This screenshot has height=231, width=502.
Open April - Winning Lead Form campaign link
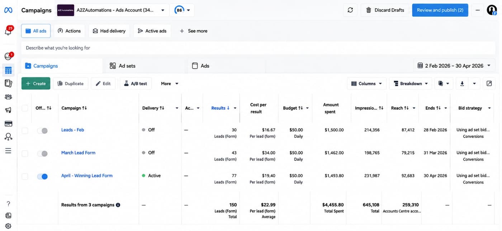[87, 176]
